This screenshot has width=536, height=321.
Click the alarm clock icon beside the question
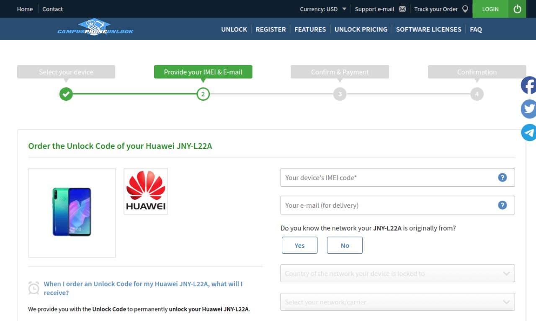(34, 288)
